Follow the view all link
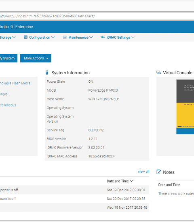This screenshot has width=194, height=222. (x=143, y=172)
